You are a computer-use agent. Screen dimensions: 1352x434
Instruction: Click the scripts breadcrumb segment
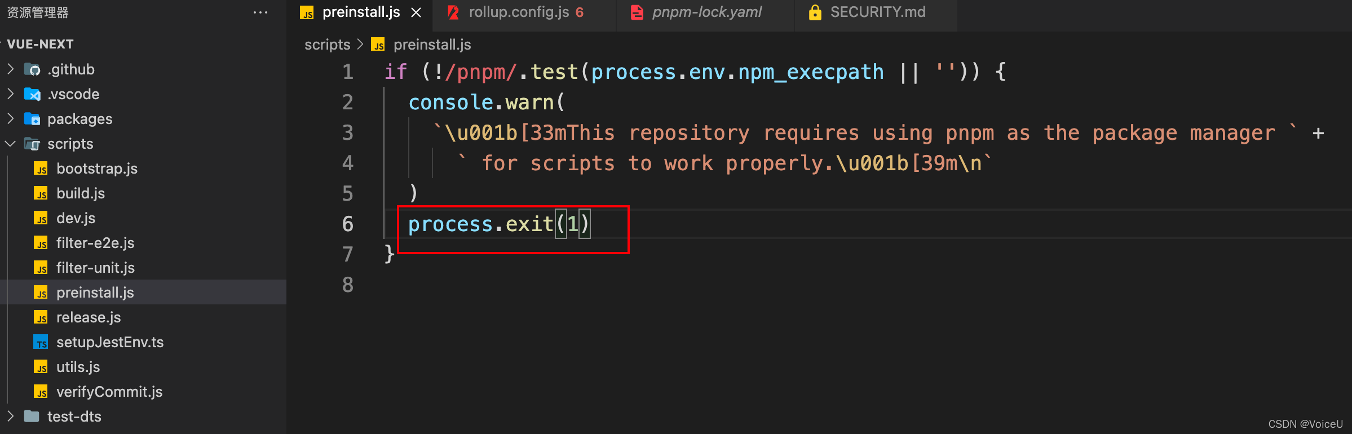click(328, 45)
